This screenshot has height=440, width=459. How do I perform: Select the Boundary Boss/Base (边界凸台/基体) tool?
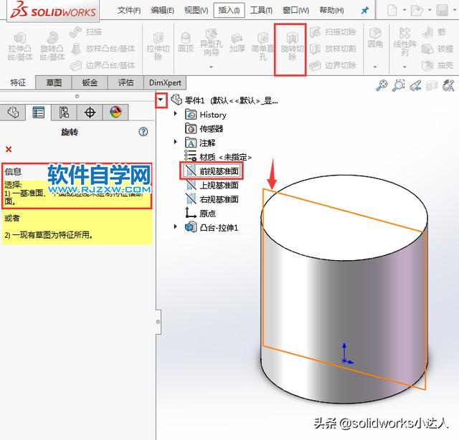103,65
